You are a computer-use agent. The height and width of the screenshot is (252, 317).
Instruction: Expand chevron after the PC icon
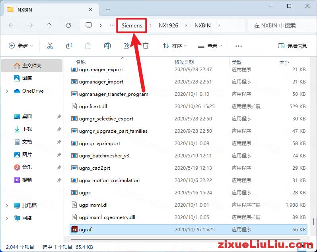tap(101, 25)
